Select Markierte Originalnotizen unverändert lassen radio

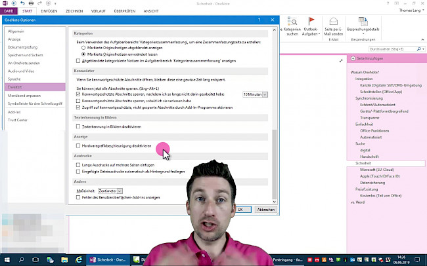tap(83, 54)
